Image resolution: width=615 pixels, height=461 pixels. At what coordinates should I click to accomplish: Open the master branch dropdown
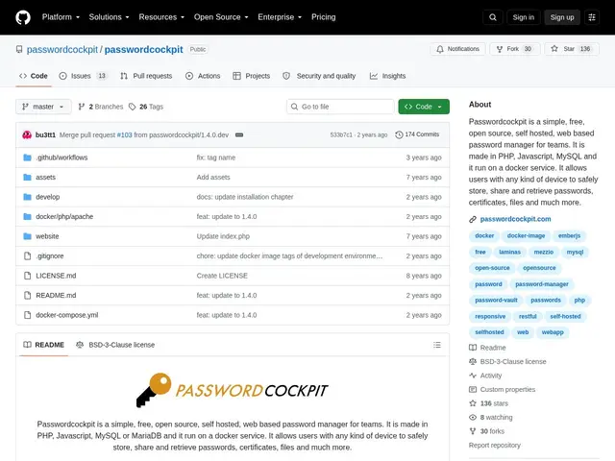coord(43,107)
